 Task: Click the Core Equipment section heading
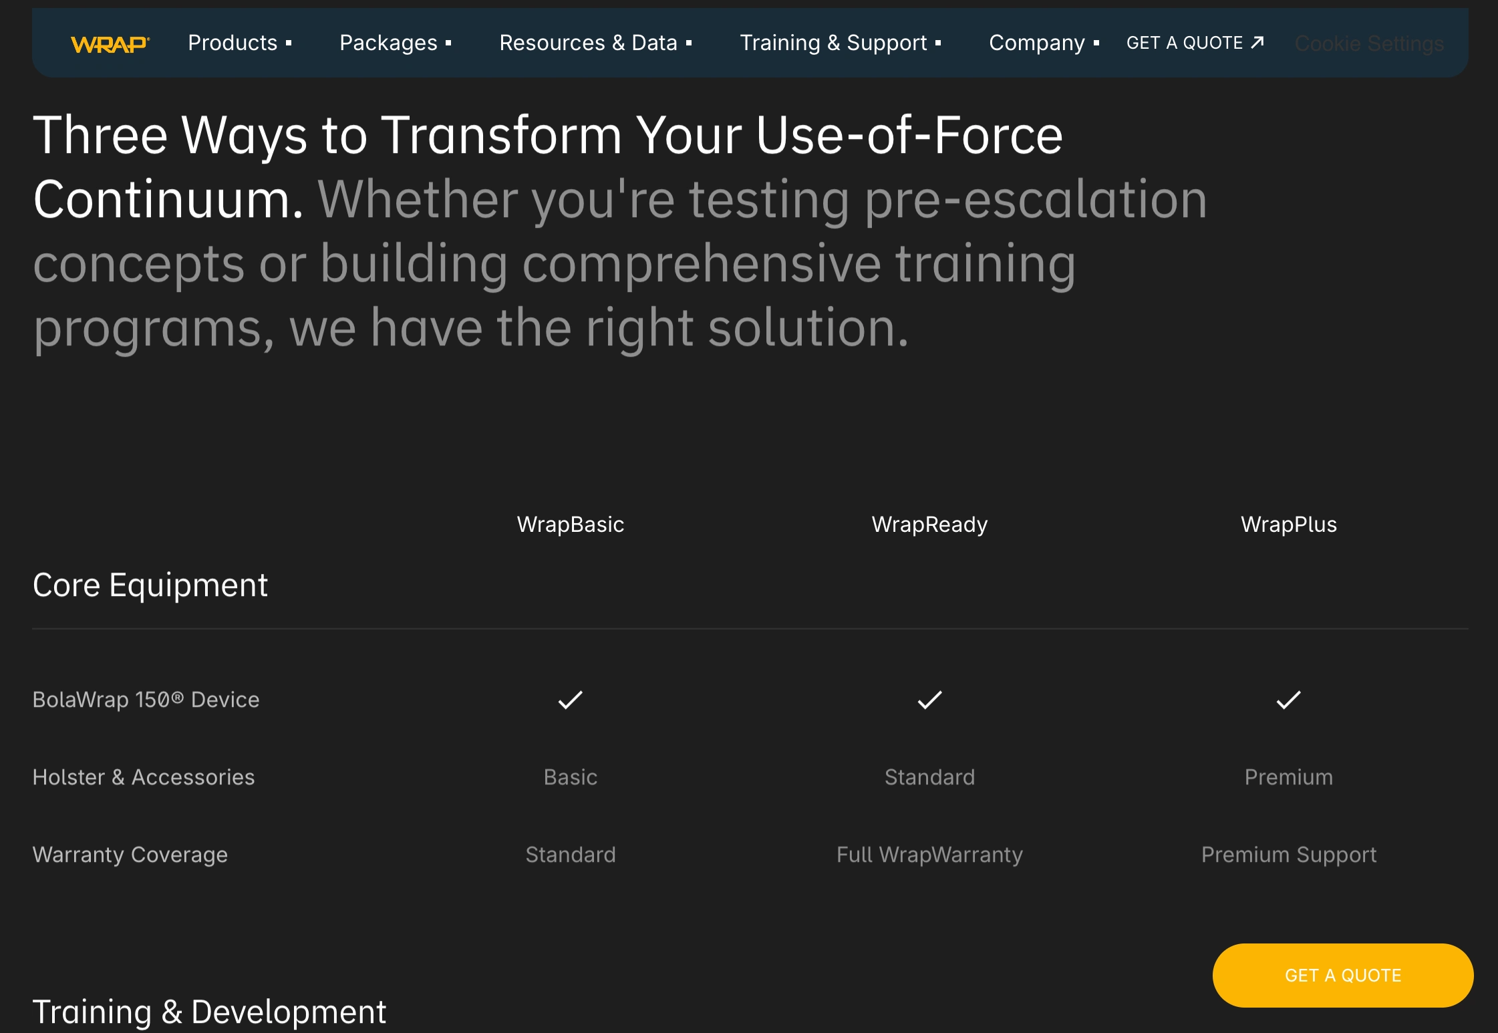click(150, 585)
